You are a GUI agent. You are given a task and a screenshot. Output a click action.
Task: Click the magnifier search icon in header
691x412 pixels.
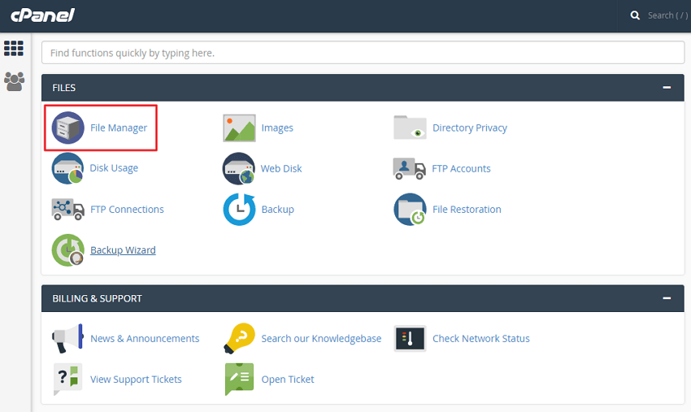(x=635, y=15)
